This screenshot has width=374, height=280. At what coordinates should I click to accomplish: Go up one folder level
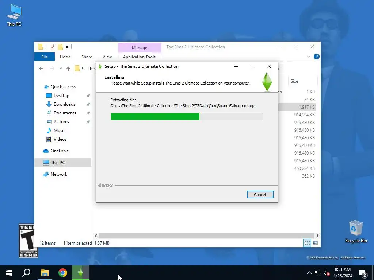[x=68, y=69]
